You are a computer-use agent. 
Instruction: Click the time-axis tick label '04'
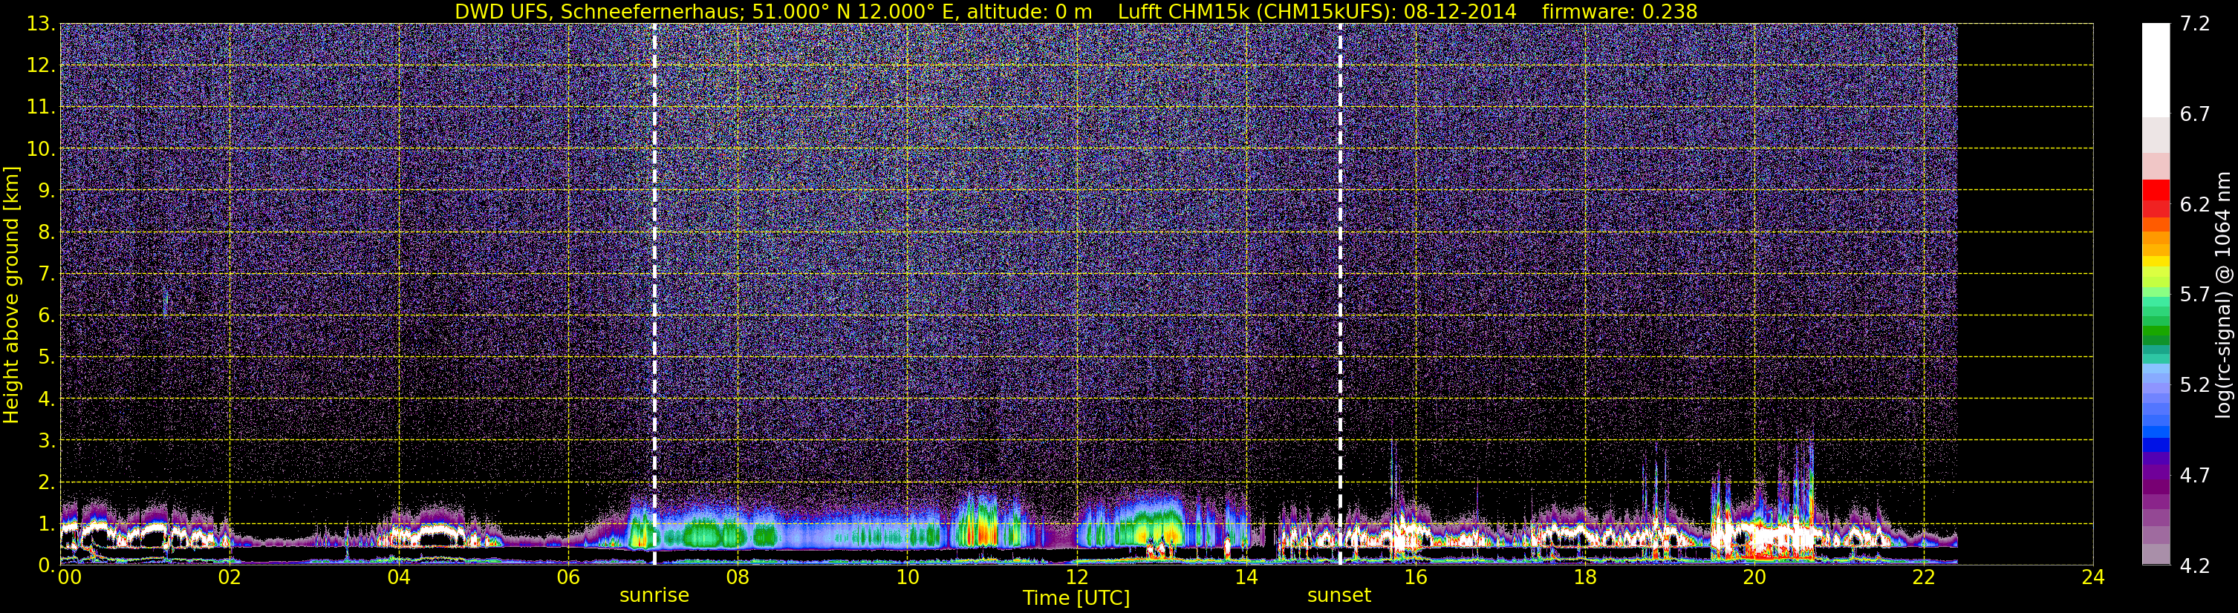click(399, 577)
